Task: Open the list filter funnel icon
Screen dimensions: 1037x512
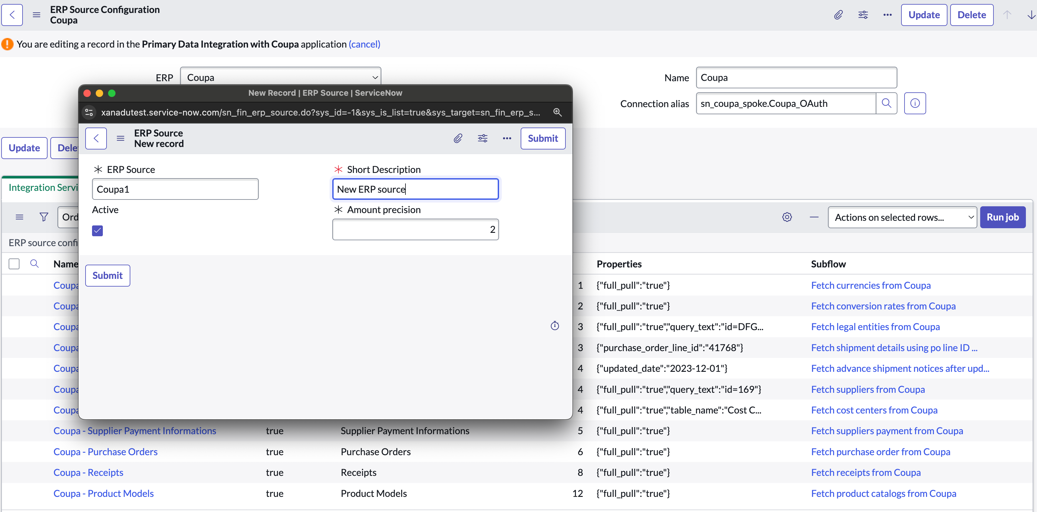Action: tap(44, 217)
